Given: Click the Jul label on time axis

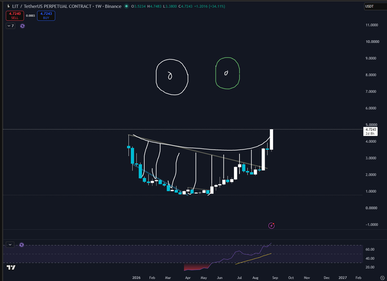Looking at the screenshot, I should pos(240,278).
